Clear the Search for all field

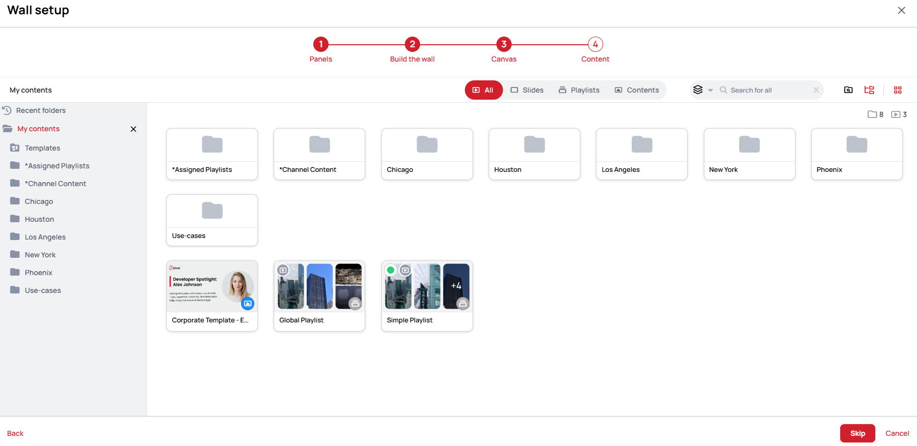pyautogui.click(x=816, y=90)
